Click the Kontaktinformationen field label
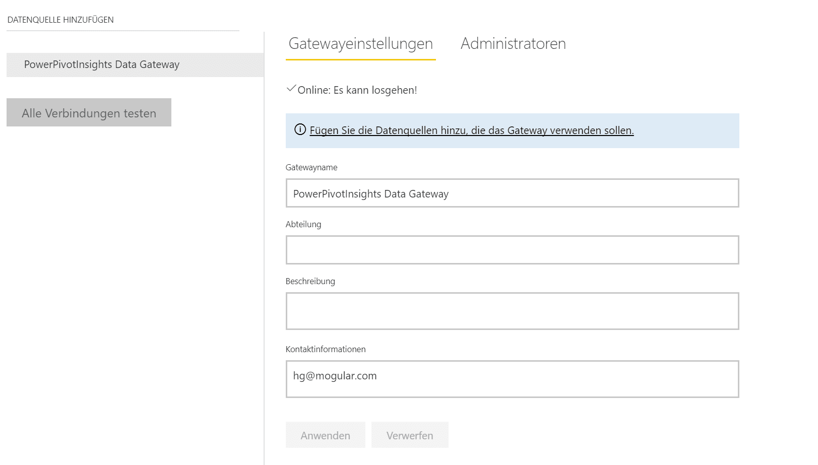 click(x=326, y=350)
